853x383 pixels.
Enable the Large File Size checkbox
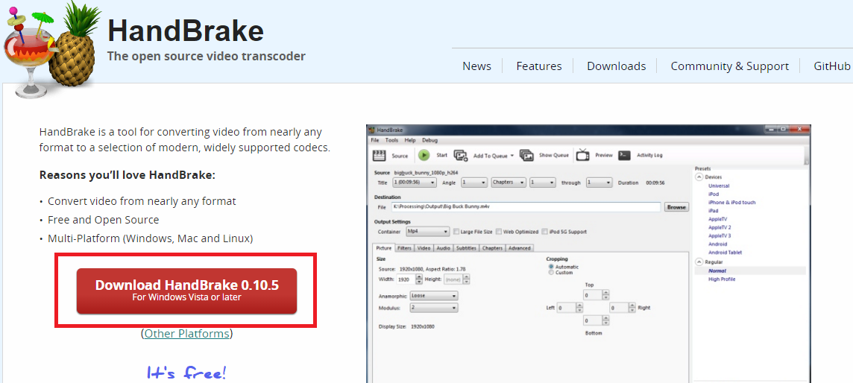coord(456,232)
